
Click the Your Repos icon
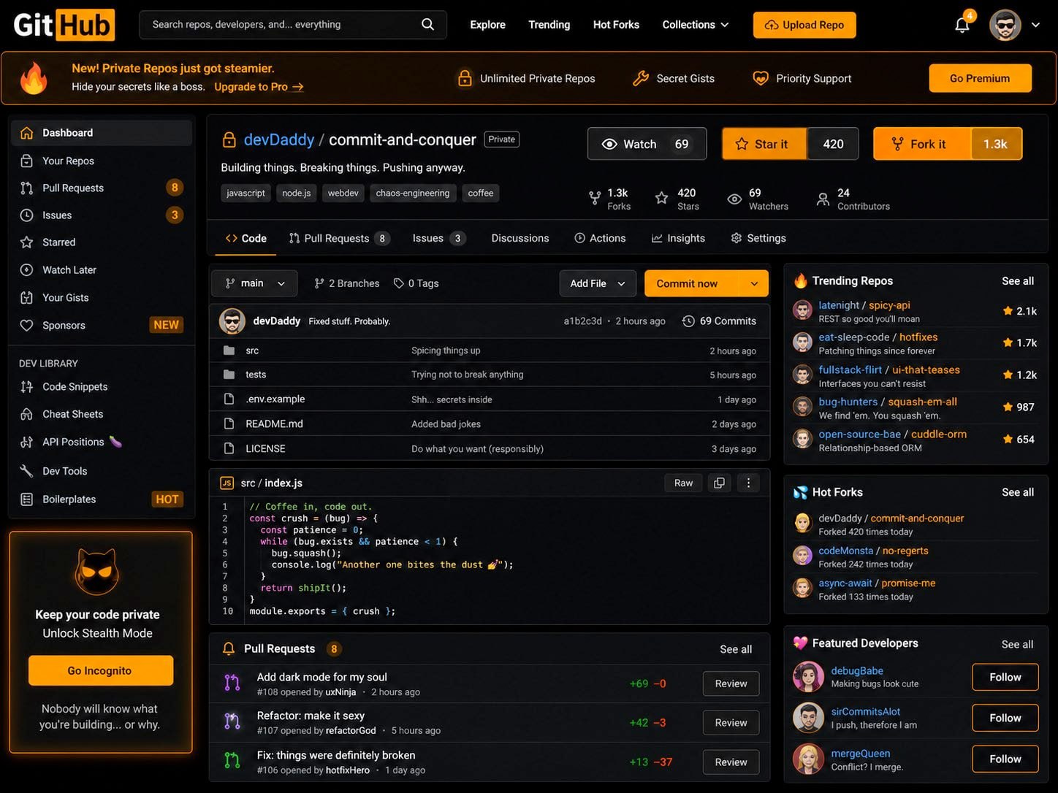(27, 161)
